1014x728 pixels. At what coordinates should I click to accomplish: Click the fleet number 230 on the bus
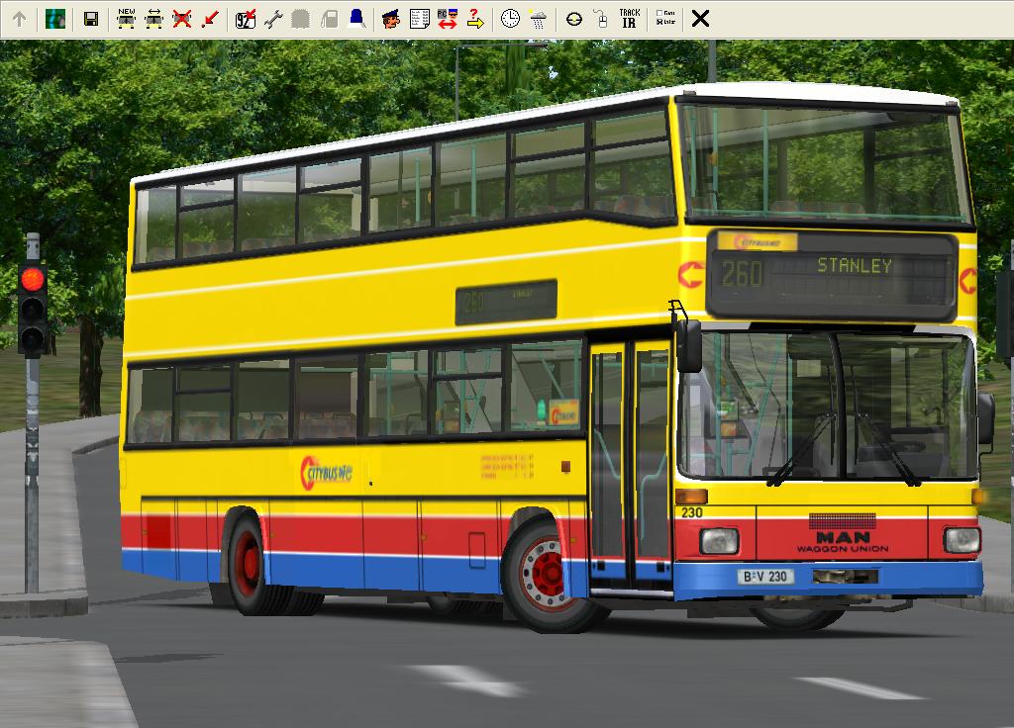click(691, 512)
